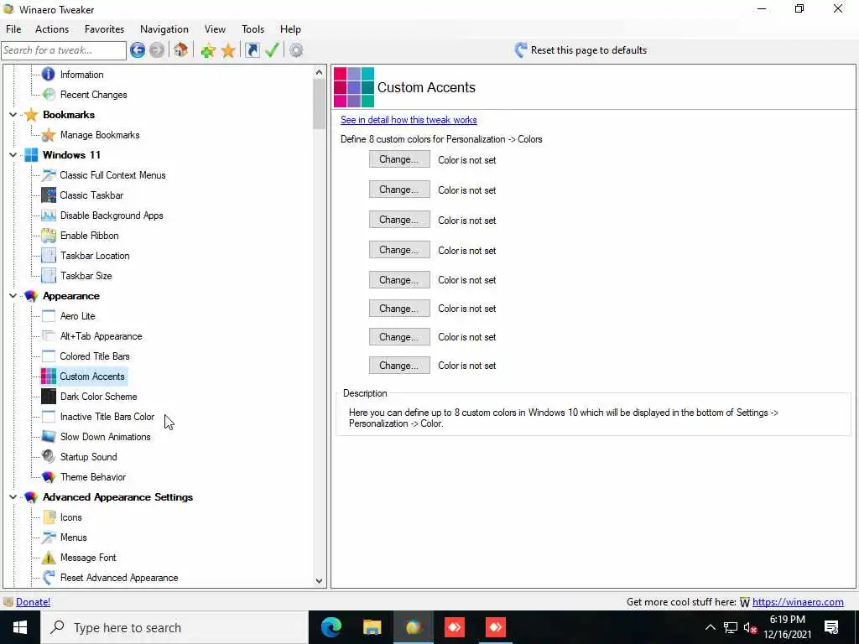Image resolution: width=859 pixels, height=644 pixels.
Task: Open the Tools menu
Action: click(x=252, y=29)
